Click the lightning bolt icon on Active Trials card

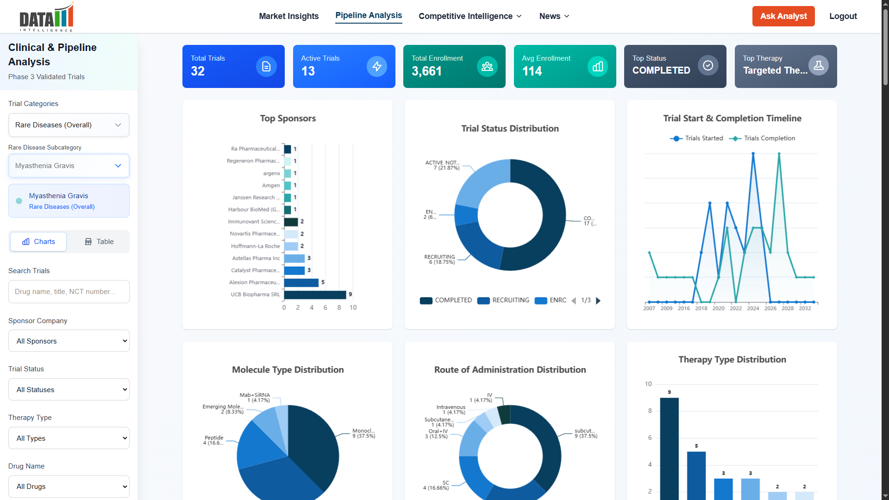point(376,66)
